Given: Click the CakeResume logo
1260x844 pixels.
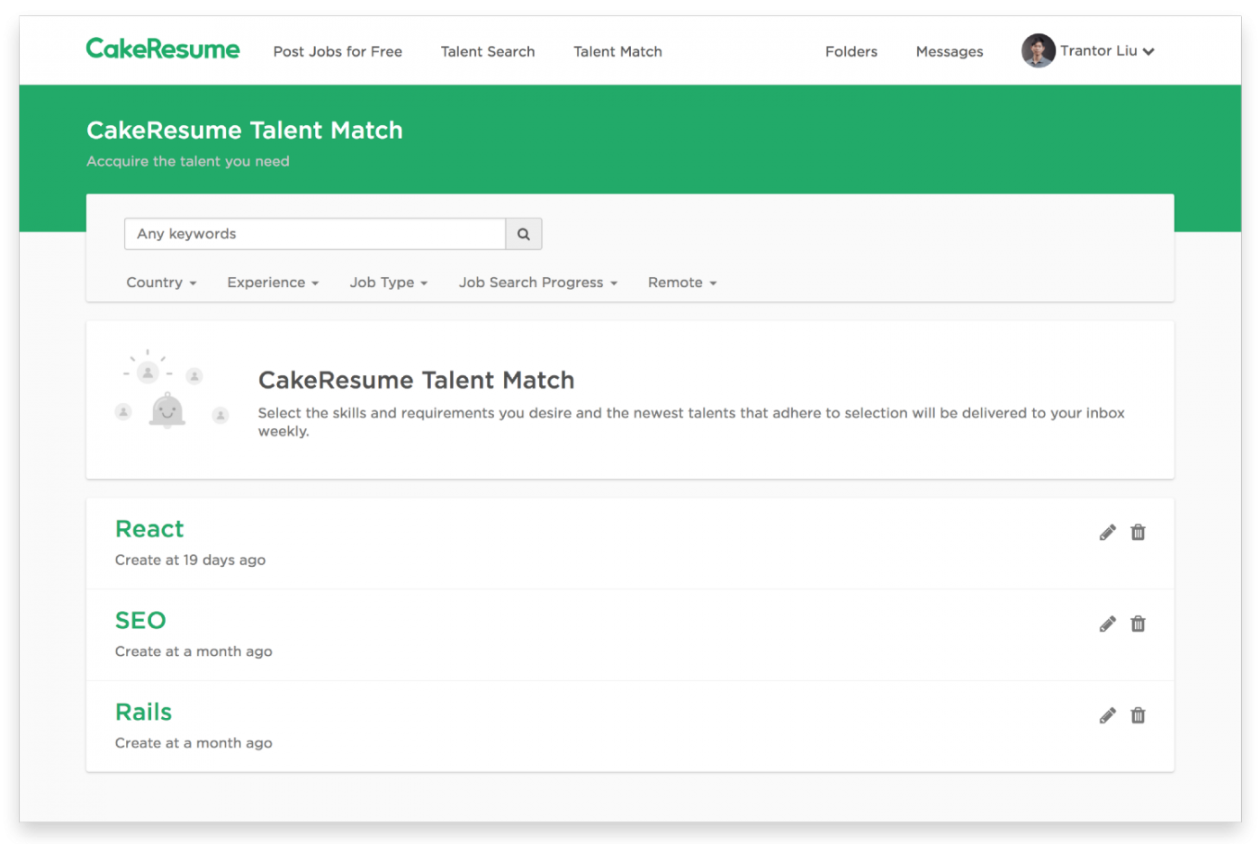Looking at the screenshot, I should tap(163, 49).
